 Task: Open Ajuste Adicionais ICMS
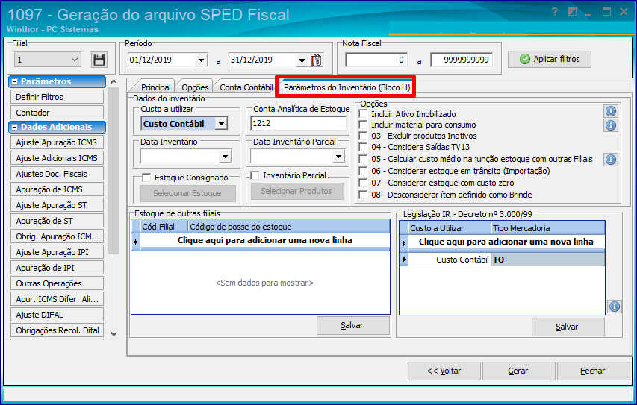(x=57, y=158)
